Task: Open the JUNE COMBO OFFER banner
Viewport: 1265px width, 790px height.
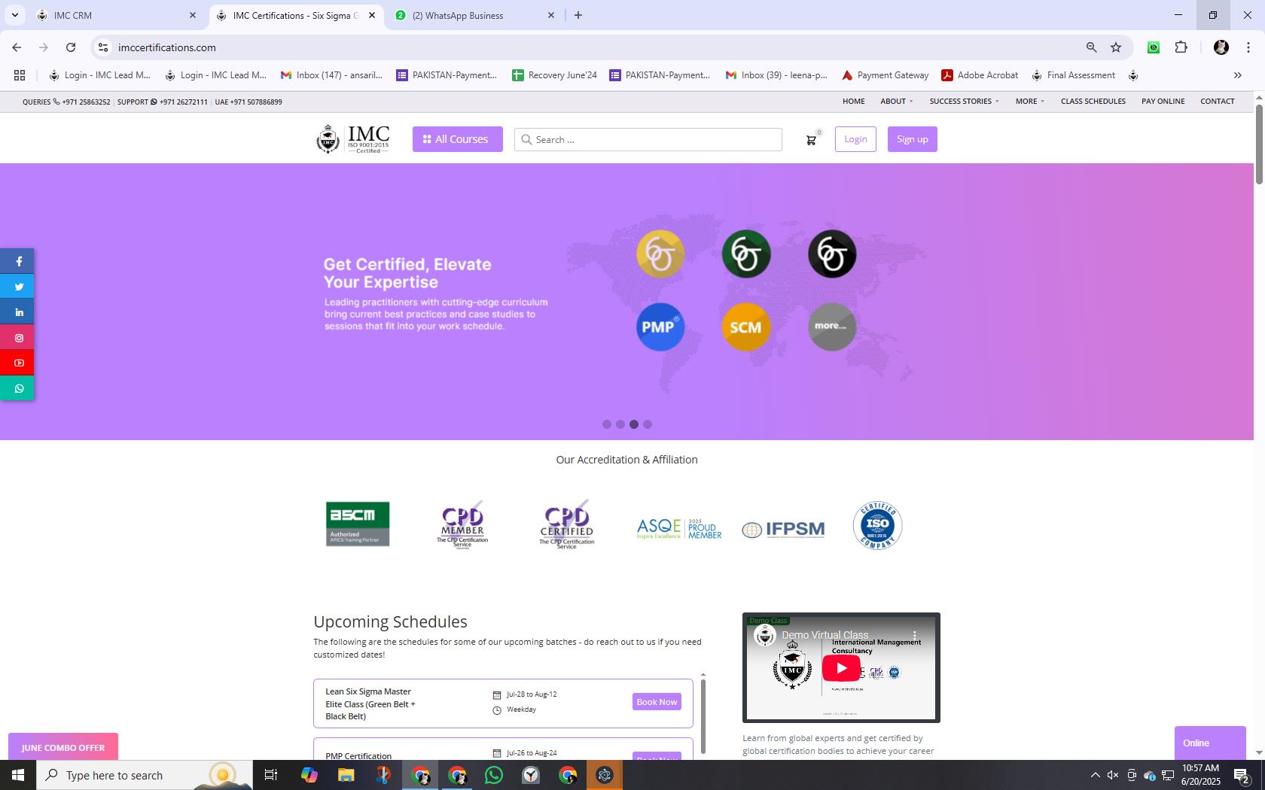Action: [x=63, y=747]
